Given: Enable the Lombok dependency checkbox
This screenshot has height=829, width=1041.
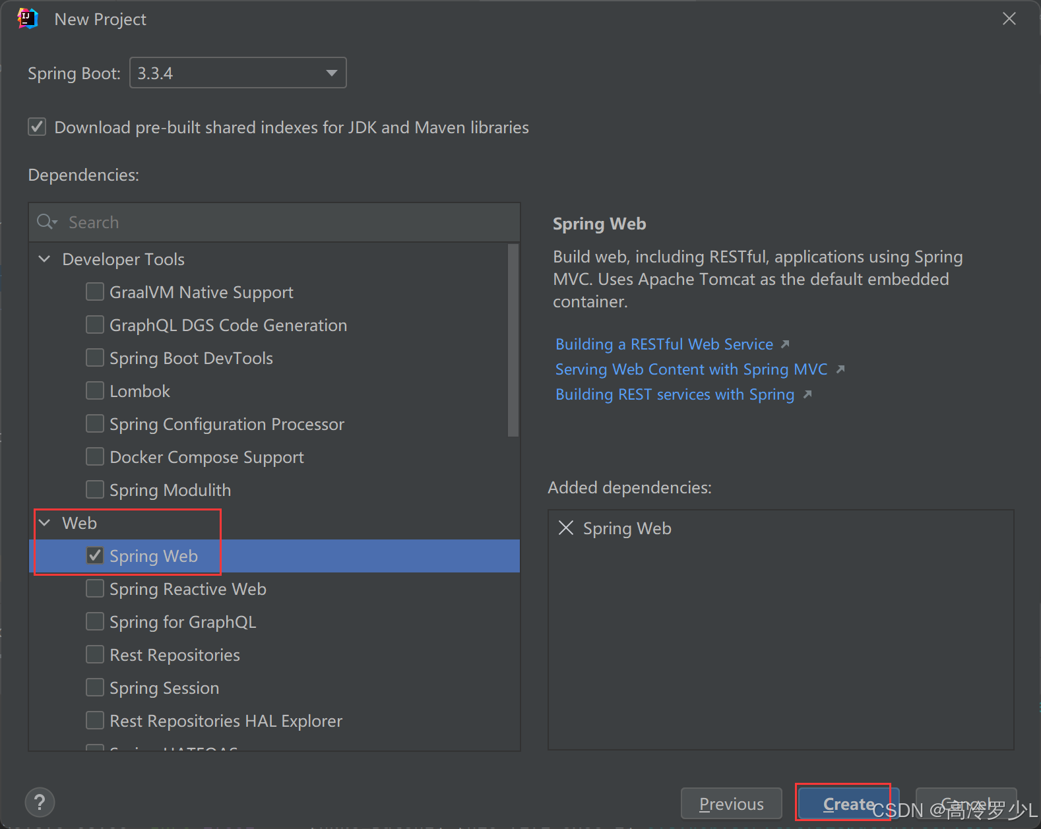Looking at the screenshot, I should point(95,390).
